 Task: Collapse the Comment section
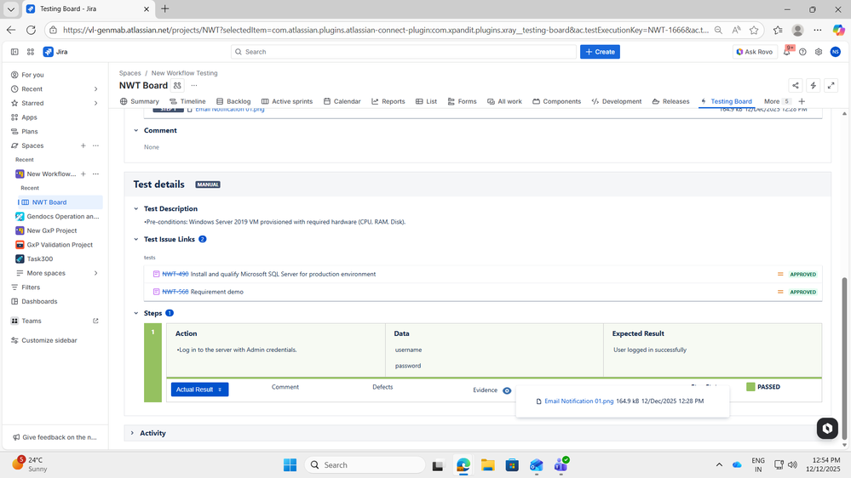[136, 131]
